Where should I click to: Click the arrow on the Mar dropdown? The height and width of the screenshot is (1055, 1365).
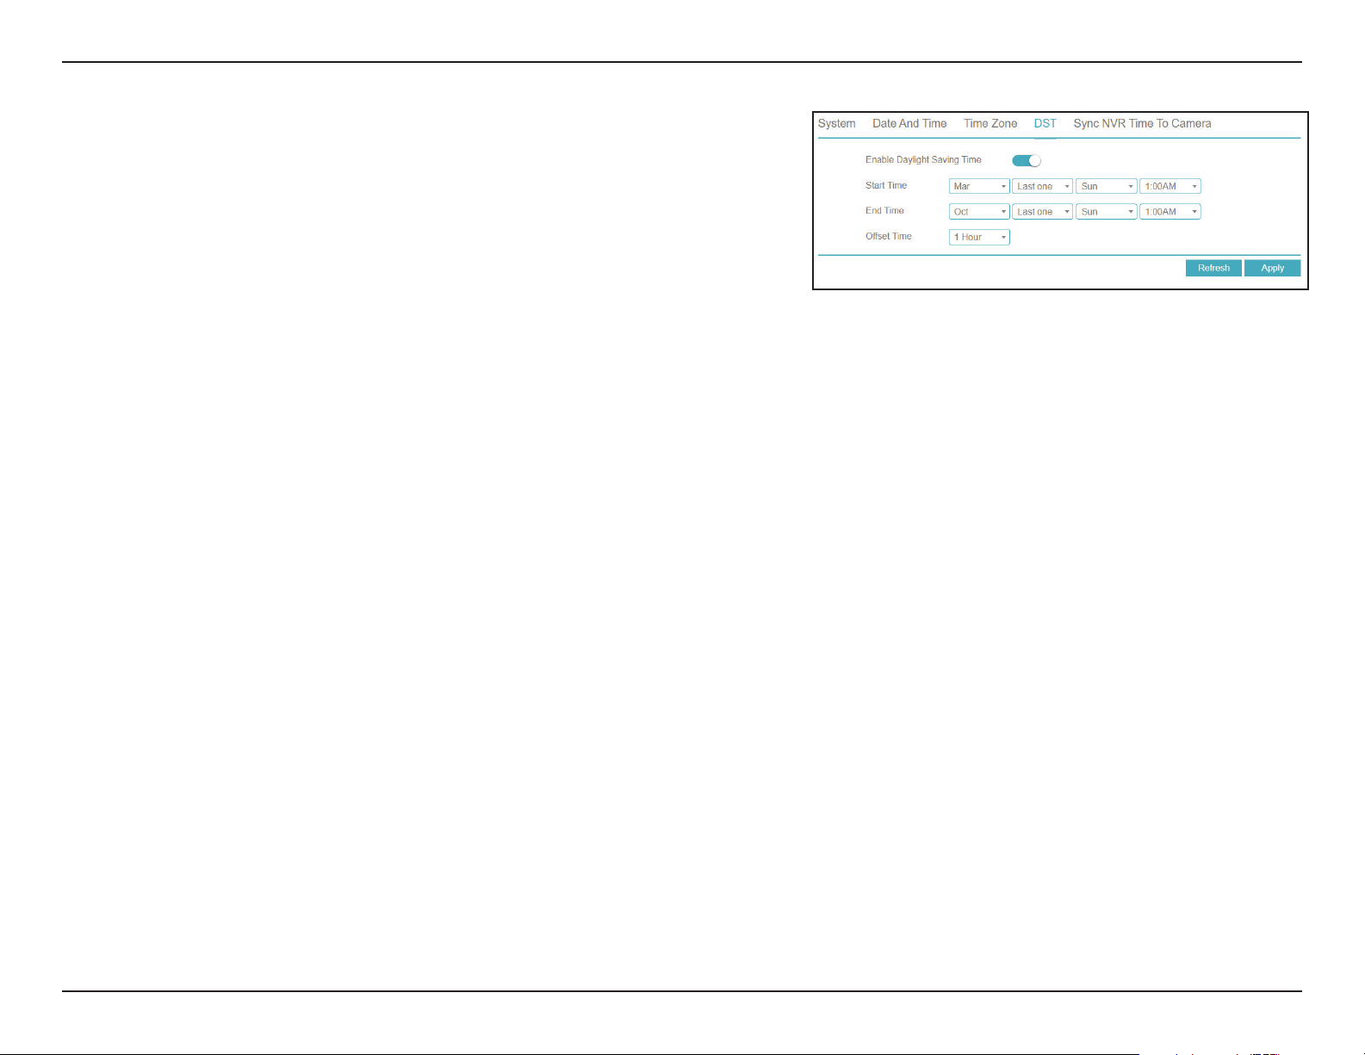pos(1003,187)
